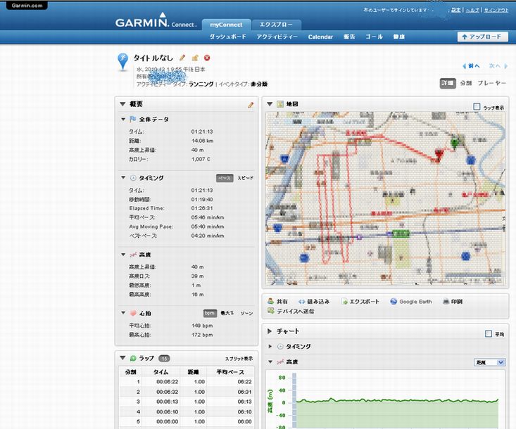The image size is (516, 429).
Task: Show heart rate as ゾーン
Action: 246,313
